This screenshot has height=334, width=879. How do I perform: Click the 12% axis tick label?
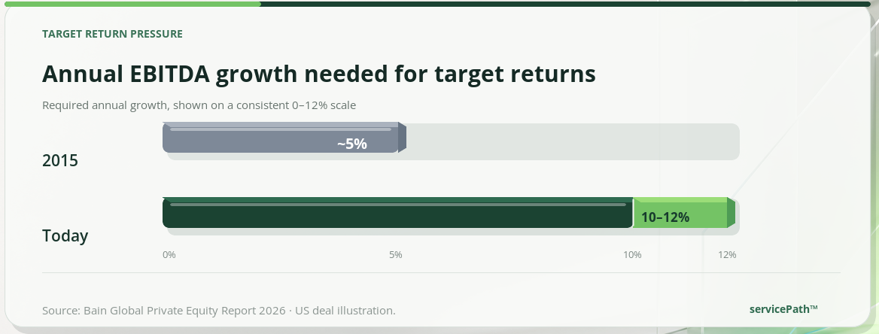(x=727, y=255)
